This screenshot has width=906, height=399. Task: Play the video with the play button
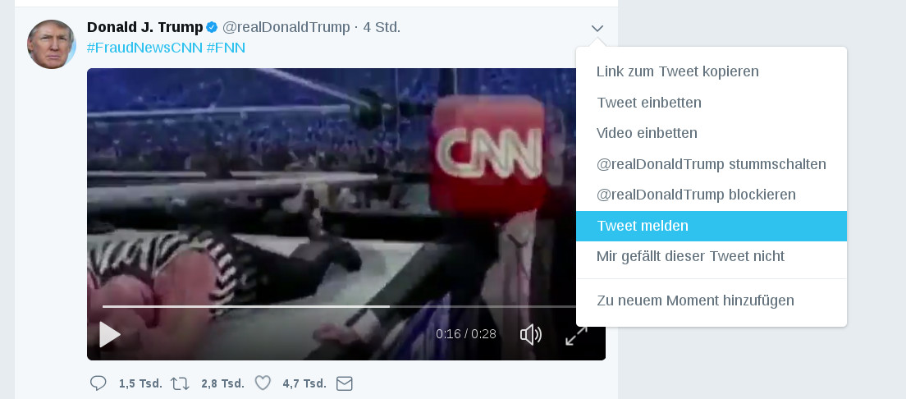tap(109, 334)
